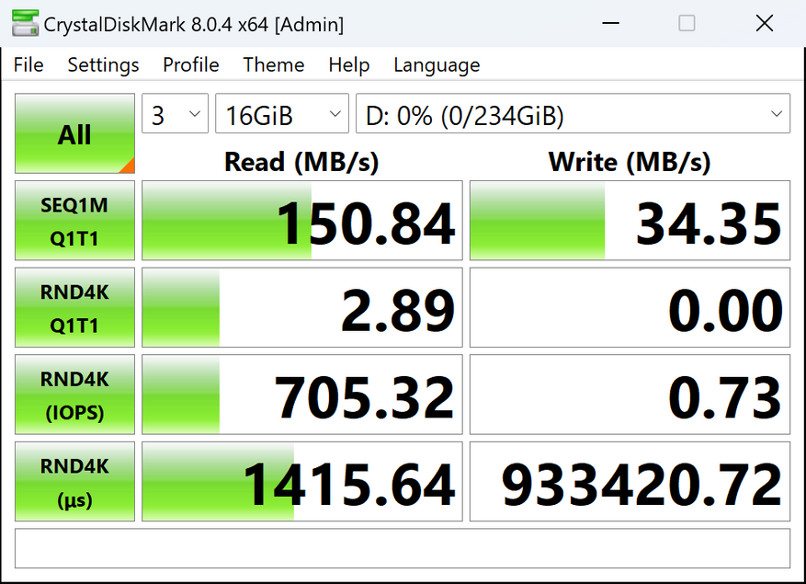Click the 933420.72 write latency value
Viewport: 806px width, 584px height.
pos(630,482)
